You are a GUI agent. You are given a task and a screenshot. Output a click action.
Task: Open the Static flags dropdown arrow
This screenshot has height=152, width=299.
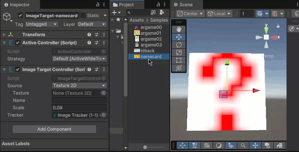(105, 15)
